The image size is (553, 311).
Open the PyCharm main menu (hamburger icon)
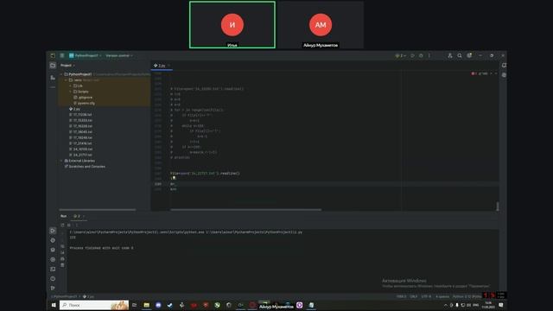[62, 55]
